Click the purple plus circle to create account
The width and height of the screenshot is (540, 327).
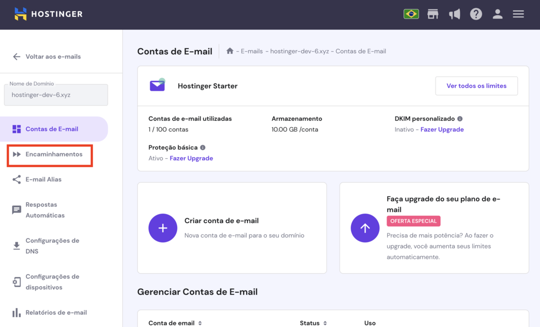163,228
